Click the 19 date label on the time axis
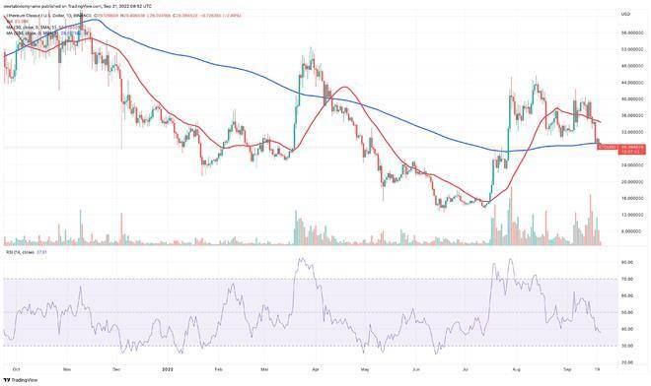Viewport: 651px width, 386px height. click(597, 368)
